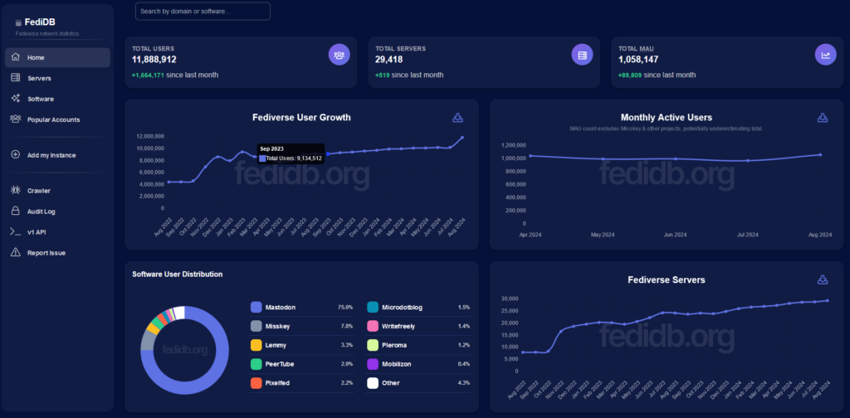This screenshot has height=418, width=850.
Task: Click the Microdotblog legend label
Action: point(403,307)
